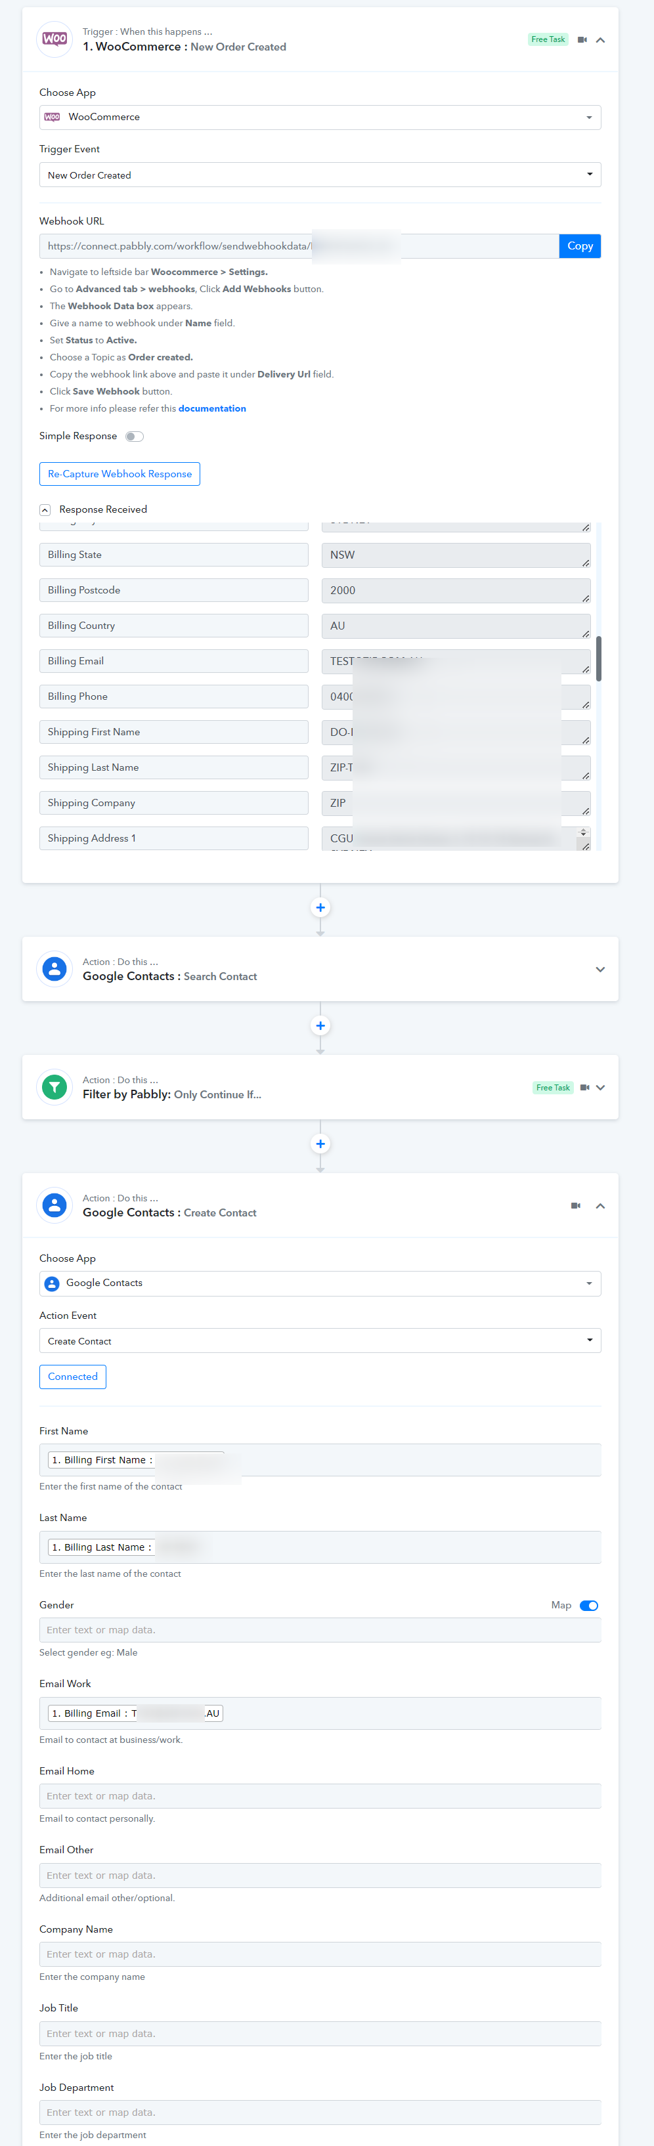Expand the Google Contacts Search Contact step

[600, 970]
